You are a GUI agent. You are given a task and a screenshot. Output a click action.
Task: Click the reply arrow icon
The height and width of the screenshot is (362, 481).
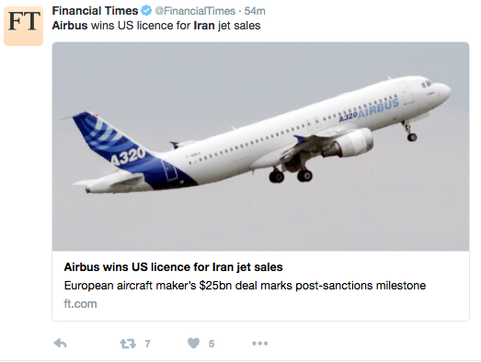point(60,344)
